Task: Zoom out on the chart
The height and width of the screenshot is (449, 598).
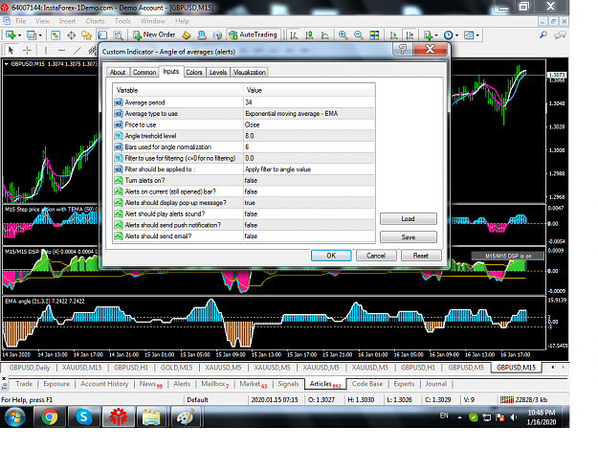Action: coord(359,35)
